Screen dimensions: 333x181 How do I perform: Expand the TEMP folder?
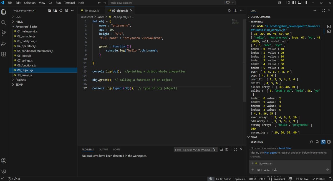tap(19, 85)
